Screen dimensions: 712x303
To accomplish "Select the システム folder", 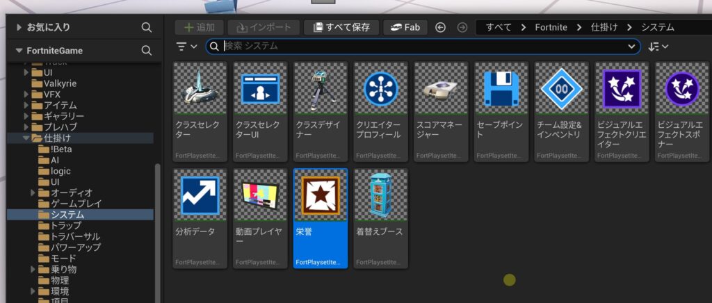I will [67, 215].
